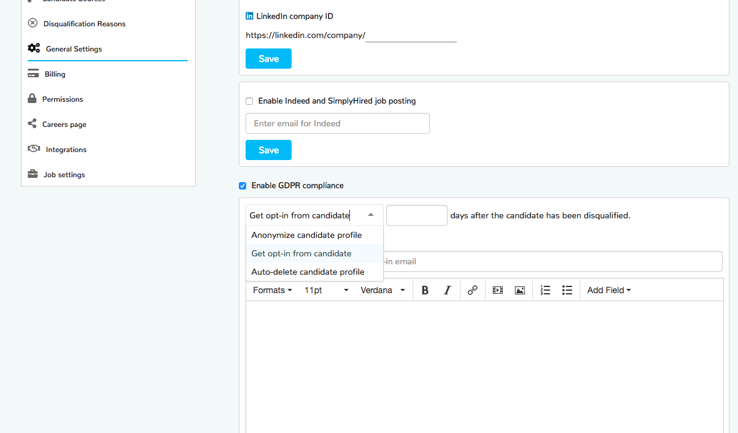Screen dimensions: 738x433
Task: Open Permissions in the sidebar
Action: tap(62, 99)
